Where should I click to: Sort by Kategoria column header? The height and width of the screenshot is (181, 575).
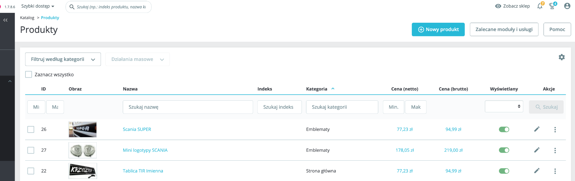(317, 89)
